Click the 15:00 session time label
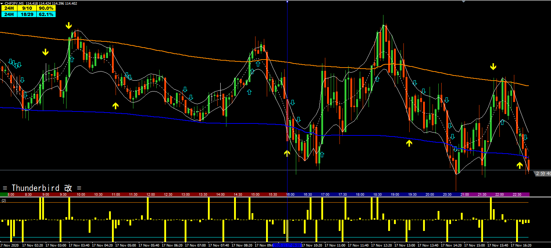Viewport: 551px width, 248px height. 255,195
